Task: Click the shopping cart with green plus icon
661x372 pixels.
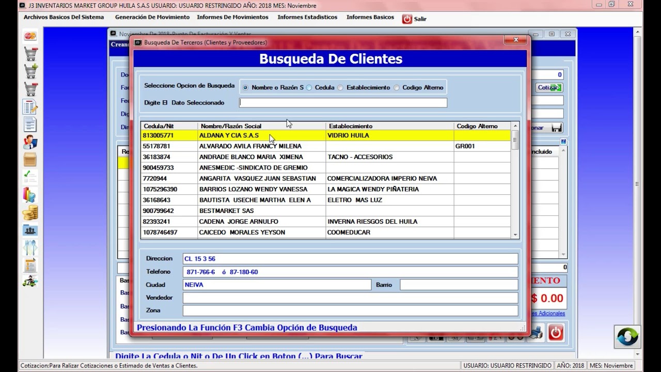Action: click(30, 71)
